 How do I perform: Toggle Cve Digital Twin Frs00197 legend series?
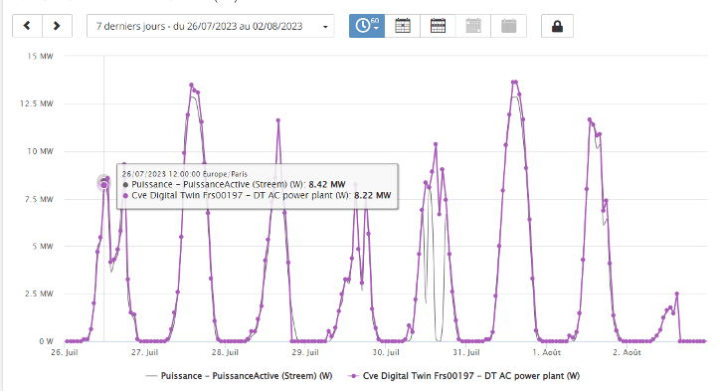[463, 376]
